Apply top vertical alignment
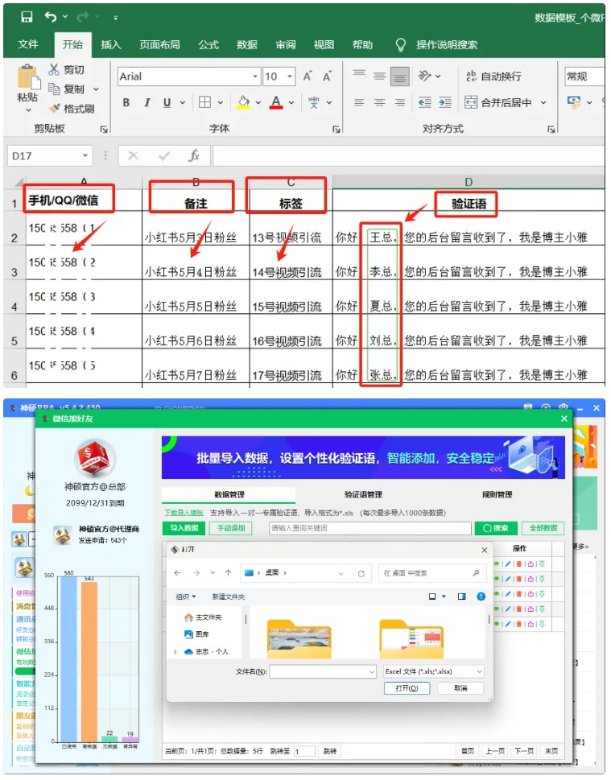The width and height of the screenshot is (611, 780). point(359,76)
